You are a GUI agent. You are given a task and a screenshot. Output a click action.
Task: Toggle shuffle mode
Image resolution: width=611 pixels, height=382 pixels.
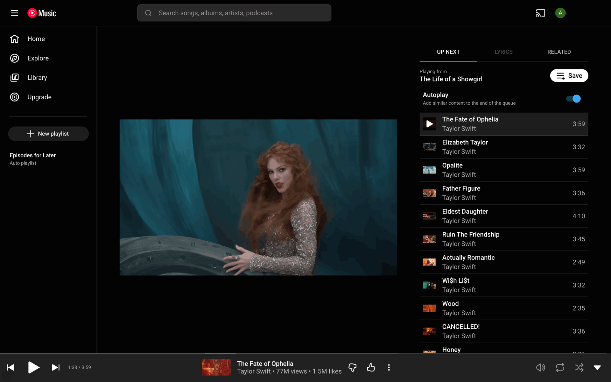pos(579,367)
